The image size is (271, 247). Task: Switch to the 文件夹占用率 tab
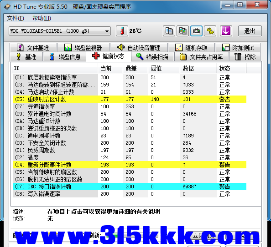coord(202,57)
